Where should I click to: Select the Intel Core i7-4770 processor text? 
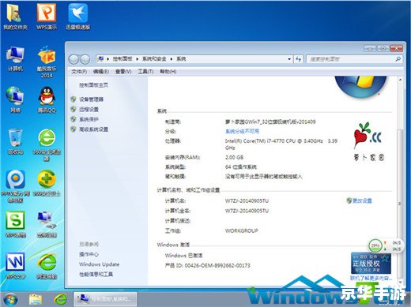[281, 144]
